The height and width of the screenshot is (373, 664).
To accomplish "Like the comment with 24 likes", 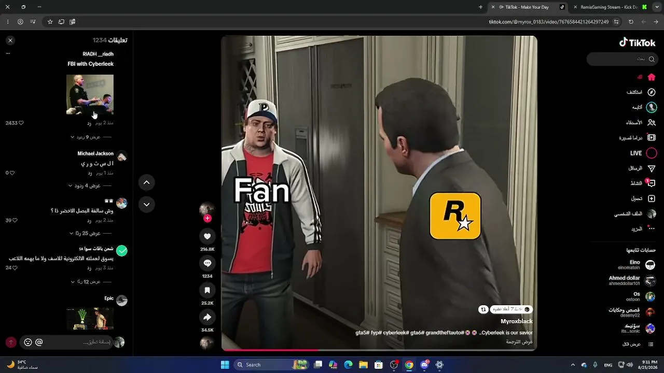I will [15, 268].
